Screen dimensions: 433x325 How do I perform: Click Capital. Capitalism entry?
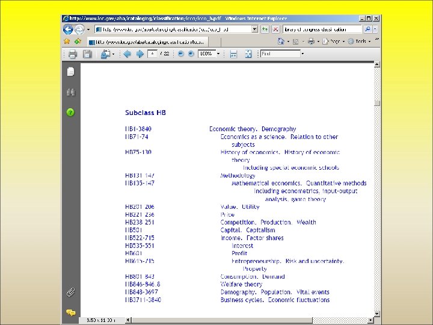tap(248, 230)
